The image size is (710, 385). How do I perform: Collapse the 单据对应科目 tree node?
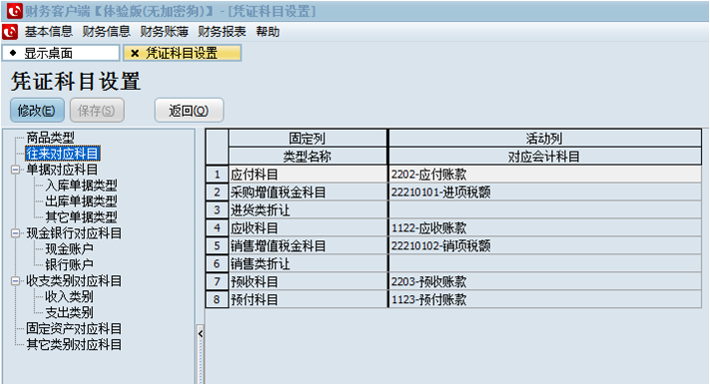(15, 171)
